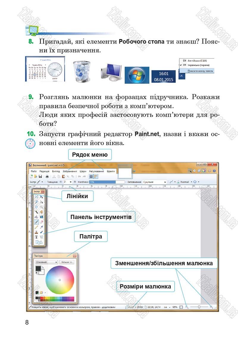Toggle the Tools window icon at top right

pyautogui.click(x=190, y=171)
